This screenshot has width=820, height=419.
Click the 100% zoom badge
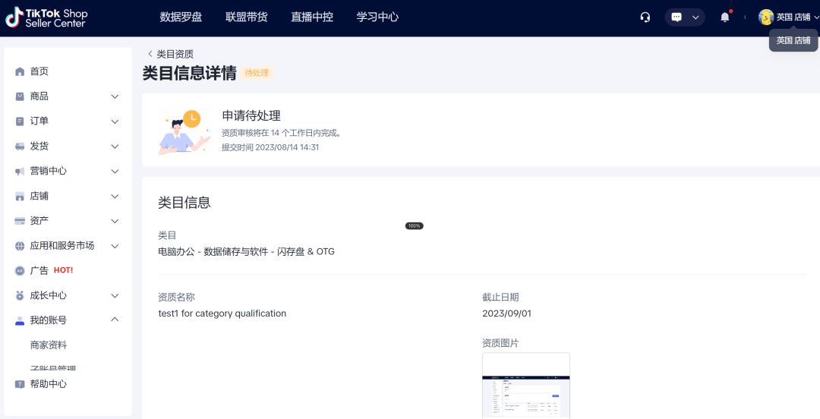415,226
